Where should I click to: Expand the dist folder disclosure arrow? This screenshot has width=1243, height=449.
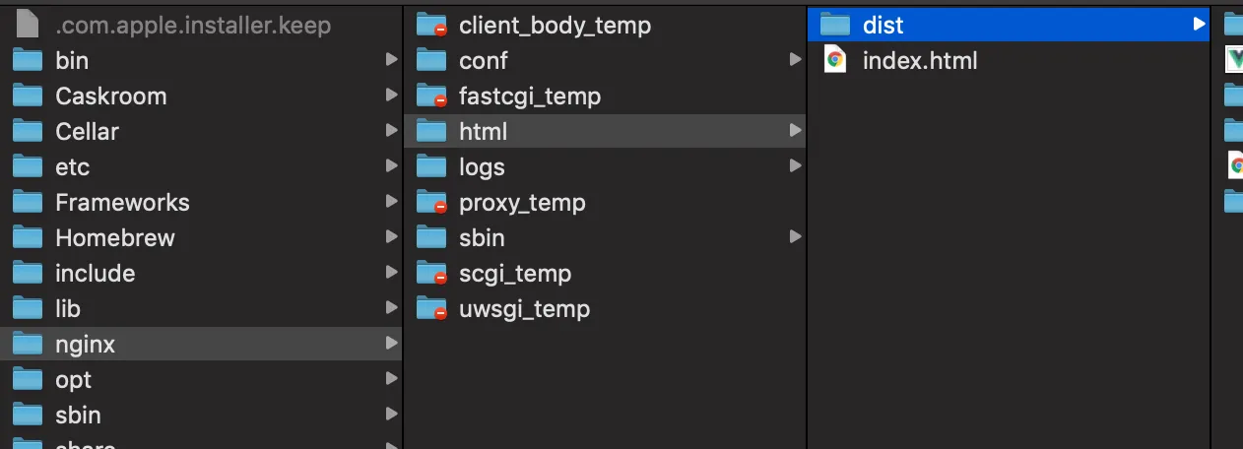pos(1198,25)
